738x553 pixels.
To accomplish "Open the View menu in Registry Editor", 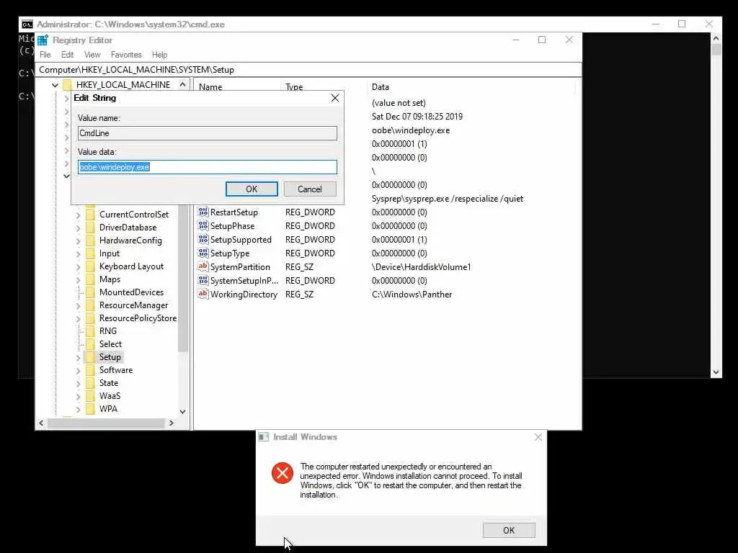I will tap(92, 55).
